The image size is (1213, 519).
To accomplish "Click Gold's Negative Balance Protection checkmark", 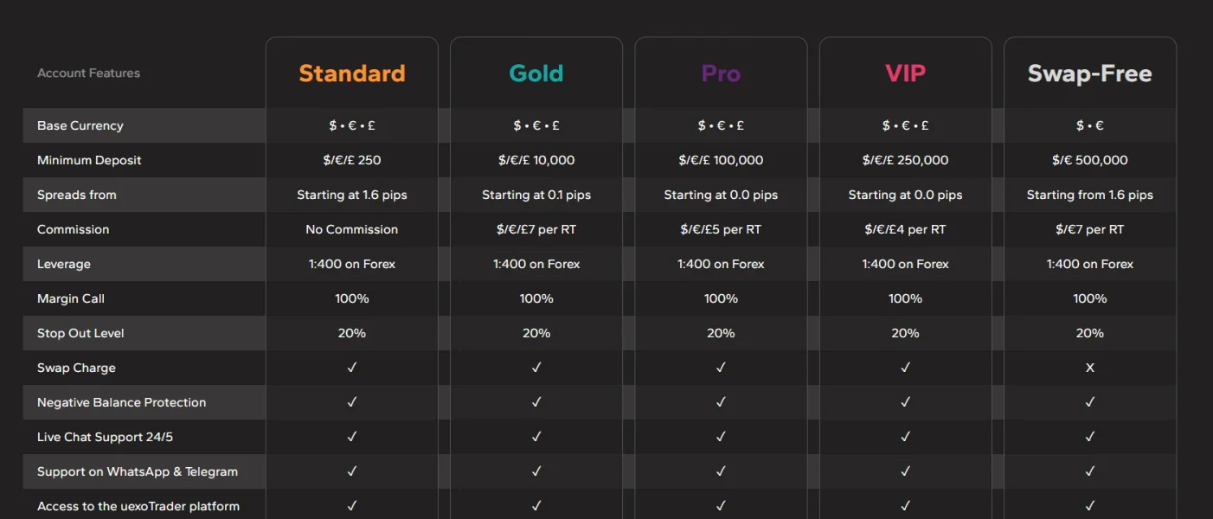I will [536, 402].
